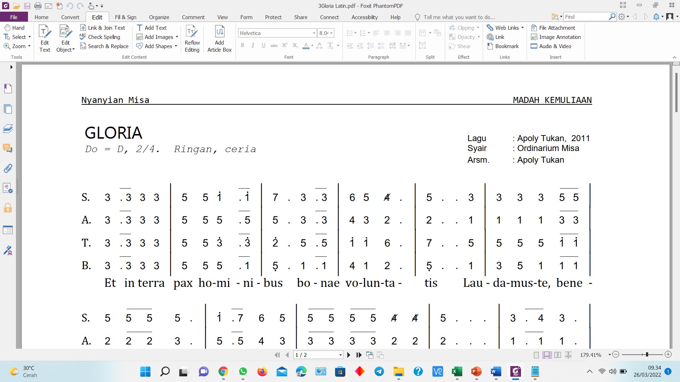Image resolution: width=680 pixels, height=382 pixels.
Task: Expand the font size dropdown
Action: tap(331, 33)
